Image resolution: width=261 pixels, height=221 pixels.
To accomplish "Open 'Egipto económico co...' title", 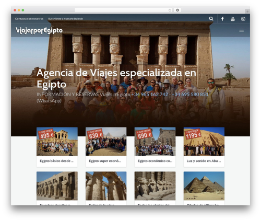I will tap(155, 161).
